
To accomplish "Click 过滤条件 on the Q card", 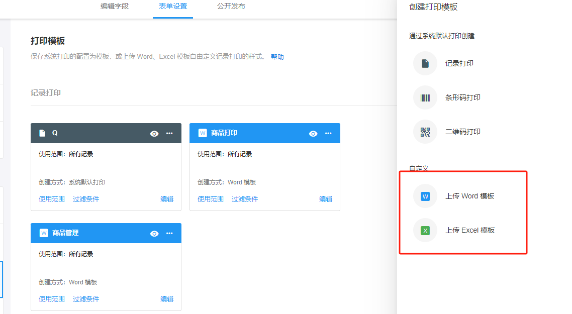I will click(x=86, y=199).
